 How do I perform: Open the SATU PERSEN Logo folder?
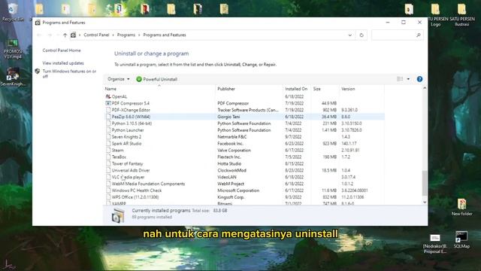click(x=435, y=15)
